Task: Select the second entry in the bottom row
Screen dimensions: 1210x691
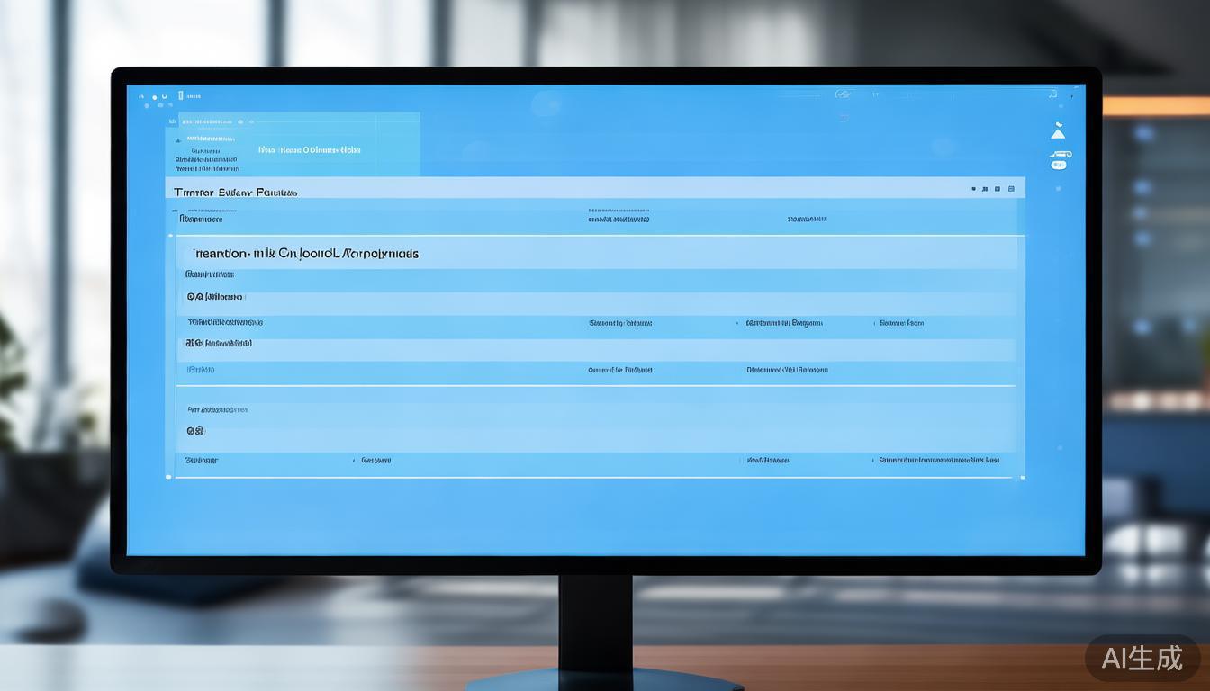Action: (375, 460)
